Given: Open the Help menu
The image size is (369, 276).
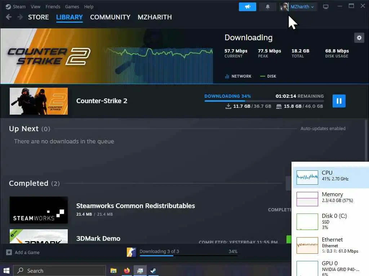Looking at the screenshot, I should (x=89, y=6).
